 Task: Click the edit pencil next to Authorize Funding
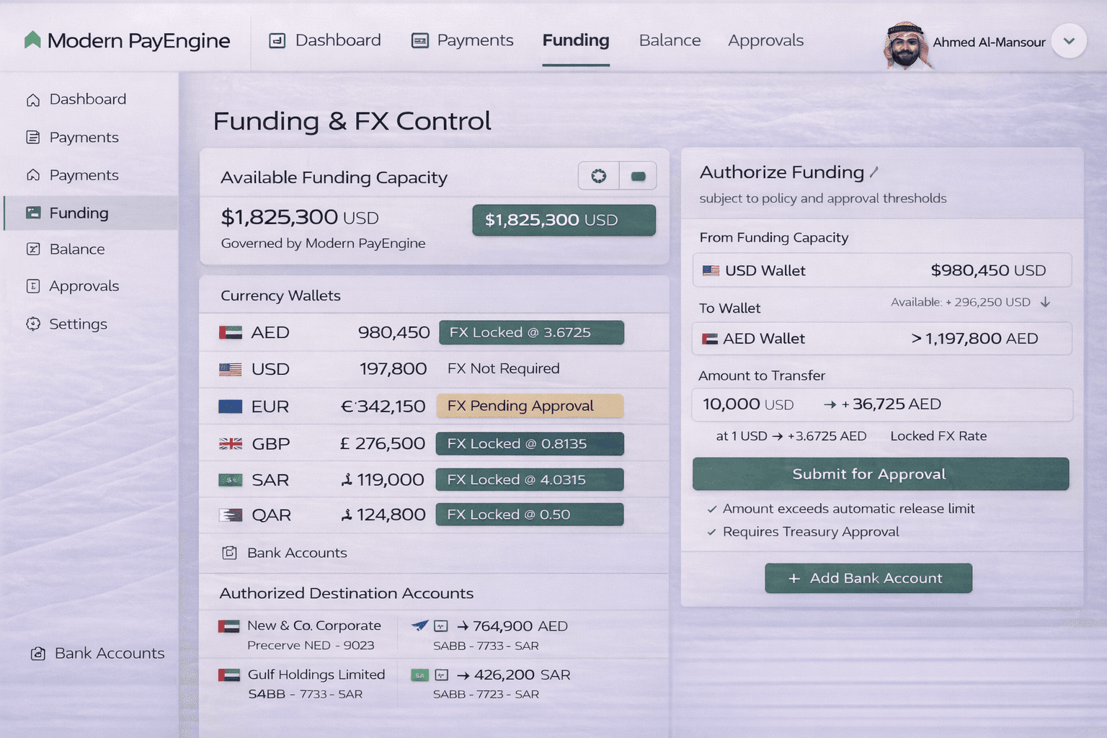(874, 172)
